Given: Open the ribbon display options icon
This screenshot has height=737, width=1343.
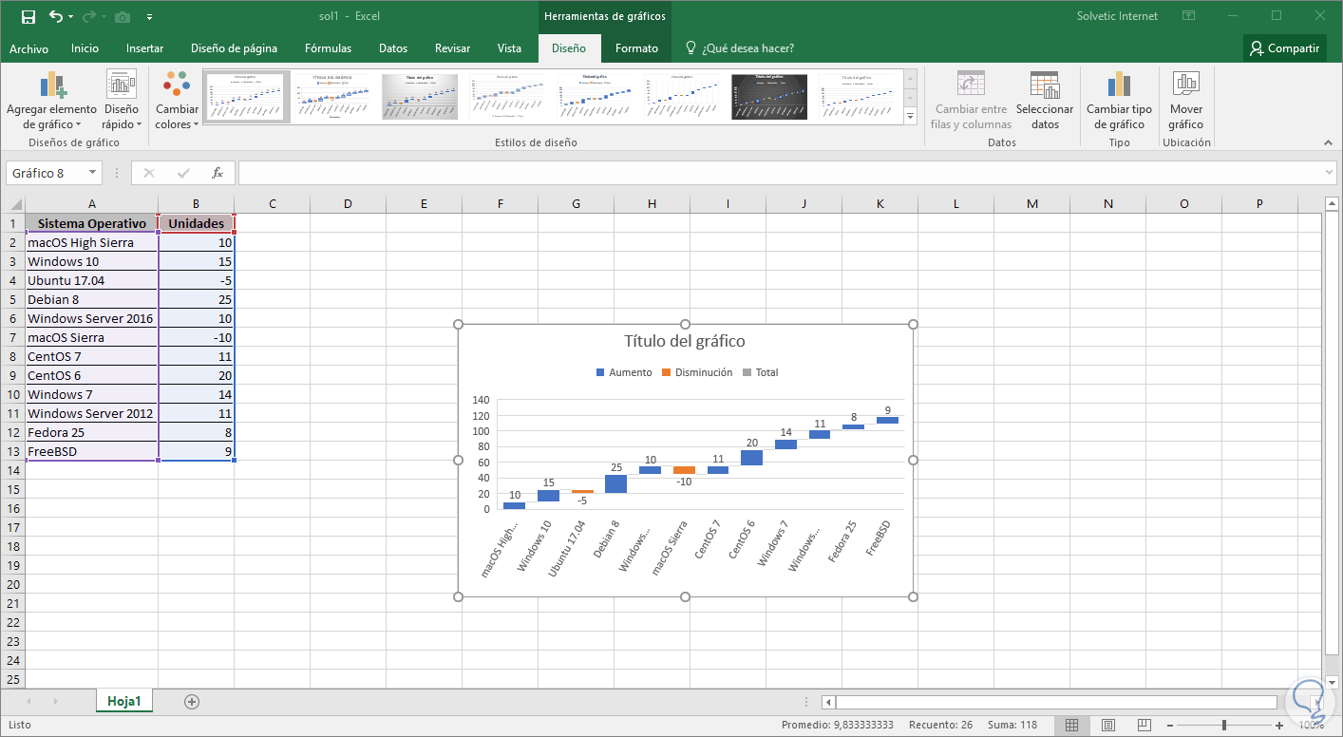Looking at the screenshot, I should 1188,16.
